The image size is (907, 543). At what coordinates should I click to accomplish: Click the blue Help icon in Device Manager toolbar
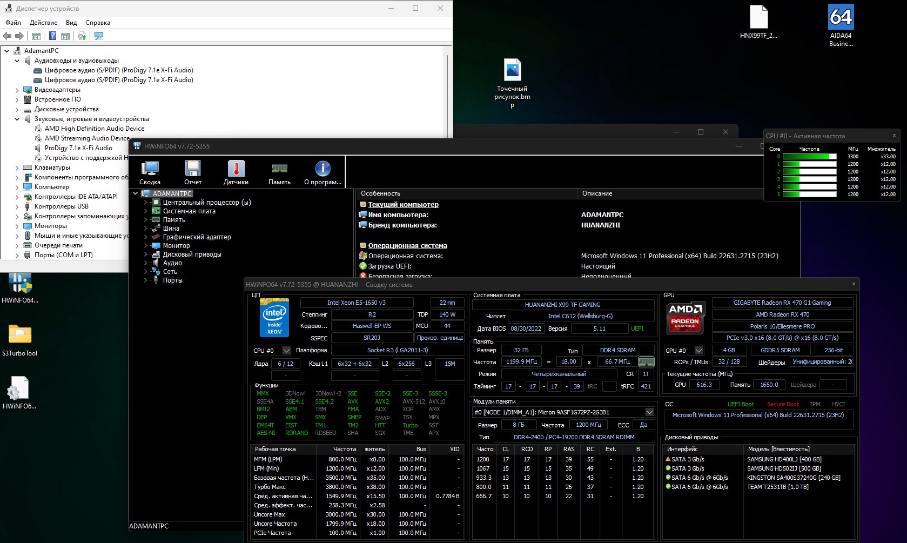[x=52, y=36]
